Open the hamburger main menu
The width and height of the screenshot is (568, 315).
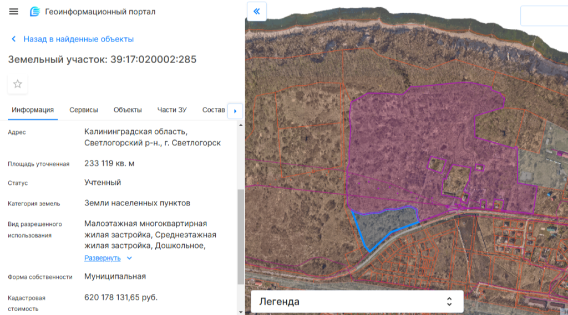coord(14,12)
